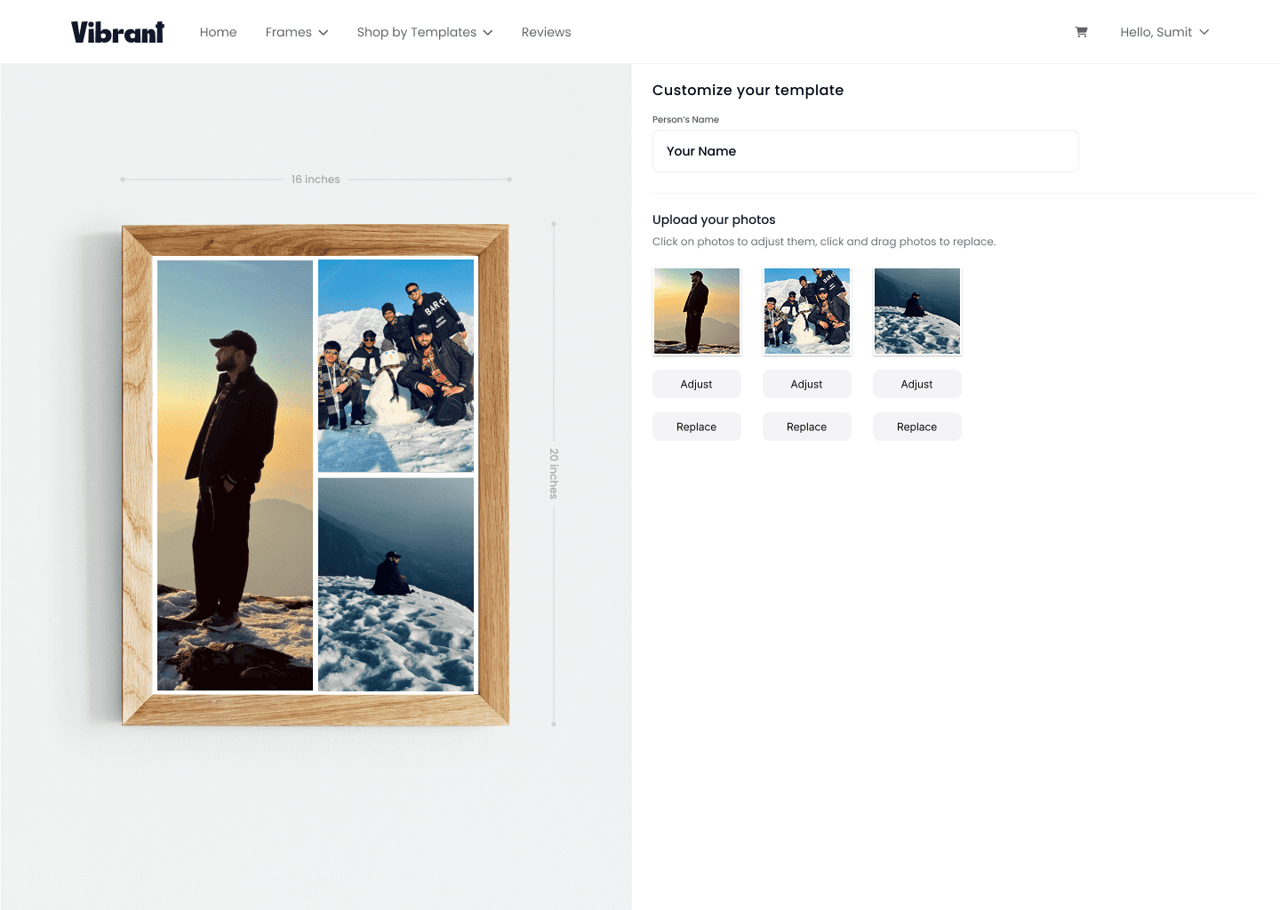Viewport: 1280px width, 910px height.
Task: Open the shopping cart icon
Action: pos(1081,32)
